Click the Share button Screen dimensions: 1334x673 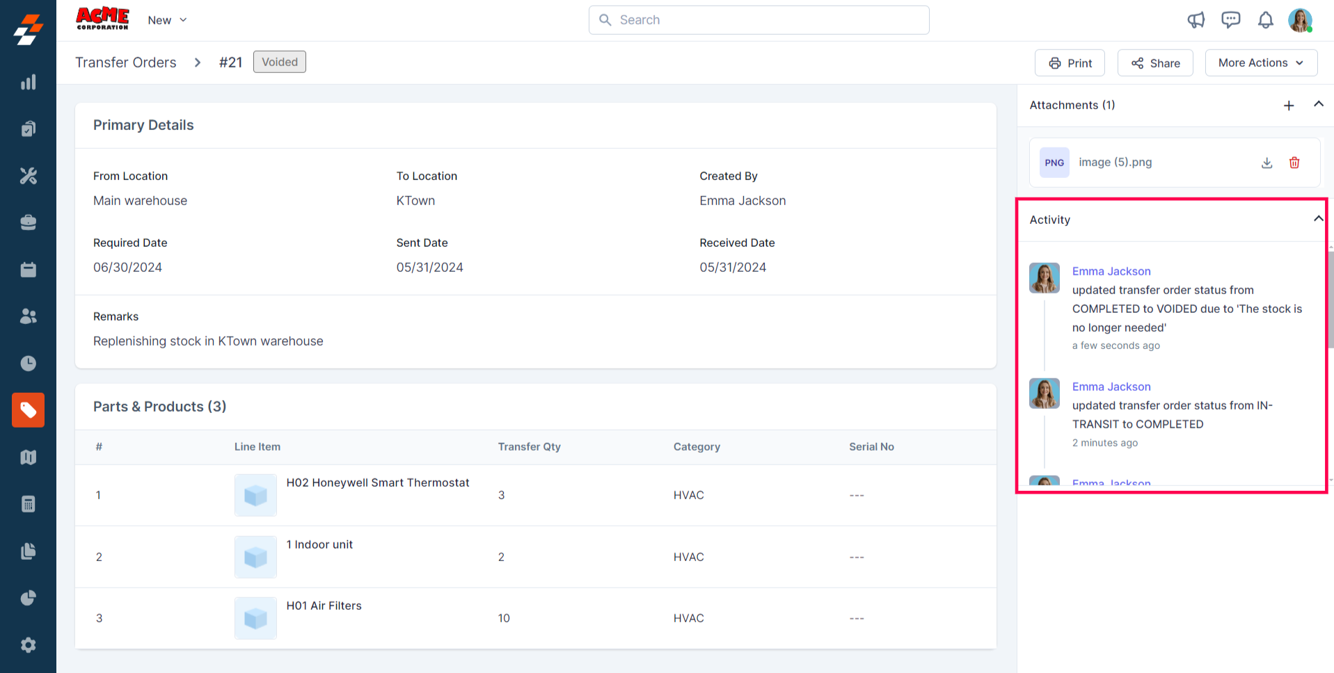point(1155,63)
